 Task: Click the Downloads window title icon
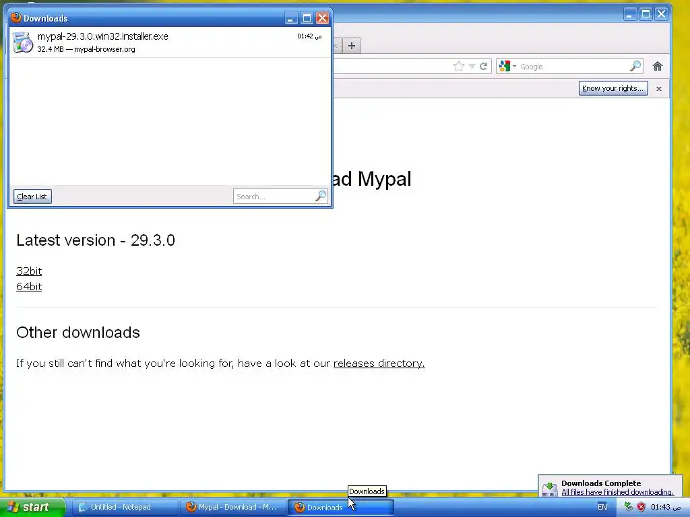tap(16, 18)
